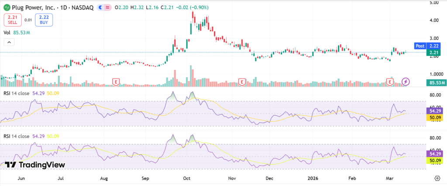Click the green 2.21 last price label
The width and height of the screenshot is (447, 186).
coord(434,52)
